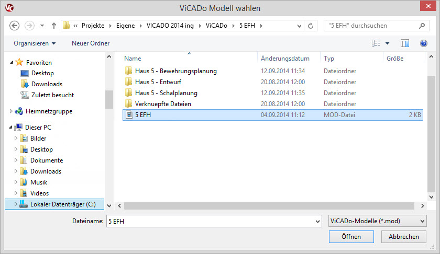Click folder icon of Haus 5 - Schalplanung
Viewport: 440px width, 254px height.
click(x=128, y=93)
